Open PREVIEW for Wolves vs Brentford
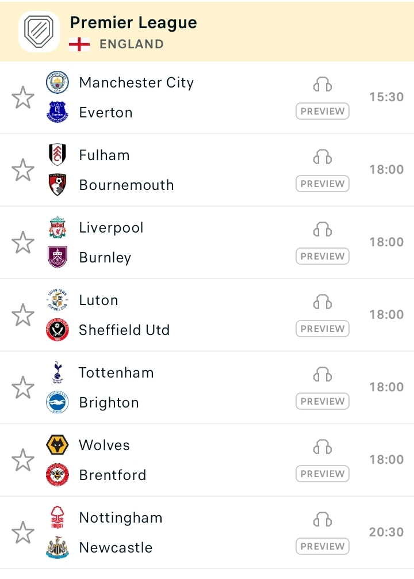 323,474
